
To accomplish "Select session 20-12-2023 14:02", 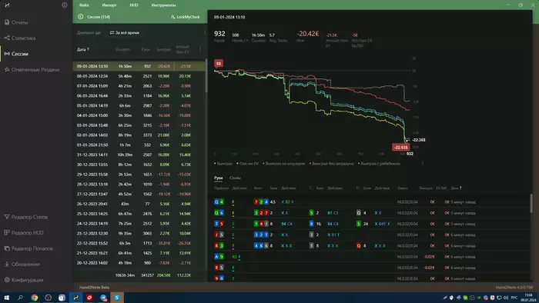I will click(x=139, y=263).
